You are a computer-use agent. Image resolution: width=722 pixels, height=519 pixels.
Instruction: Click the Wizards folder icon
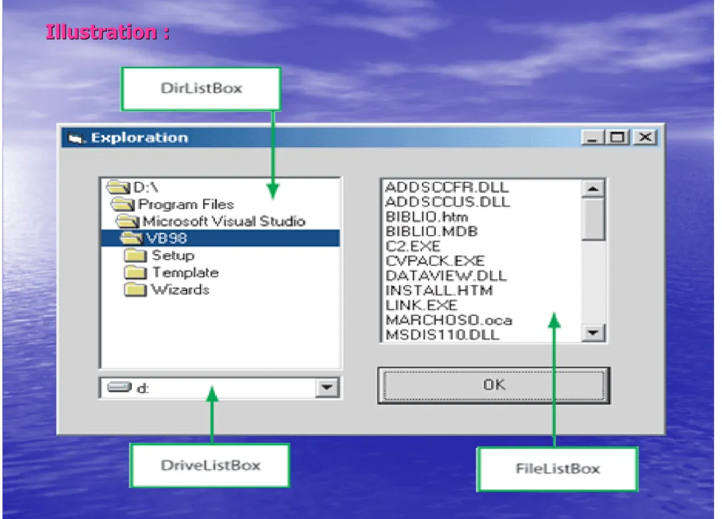pos(135,290)
